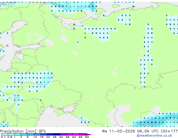178x138 pixels.
Task: Click the '35' legend scale label
Action: tap(67, 137)
